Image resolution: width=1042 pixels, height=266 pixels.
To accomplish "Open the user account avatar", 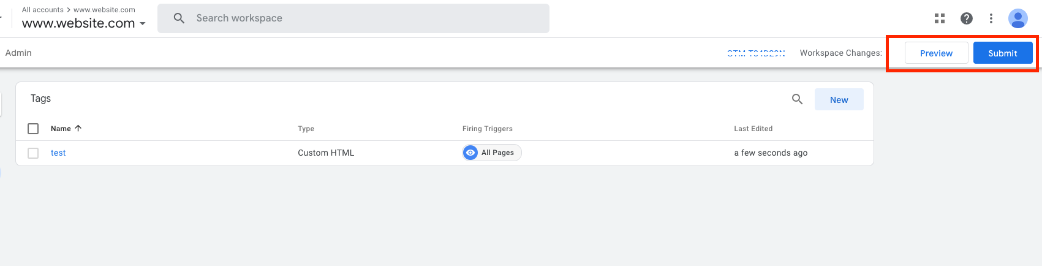I will click(1018, 18).
